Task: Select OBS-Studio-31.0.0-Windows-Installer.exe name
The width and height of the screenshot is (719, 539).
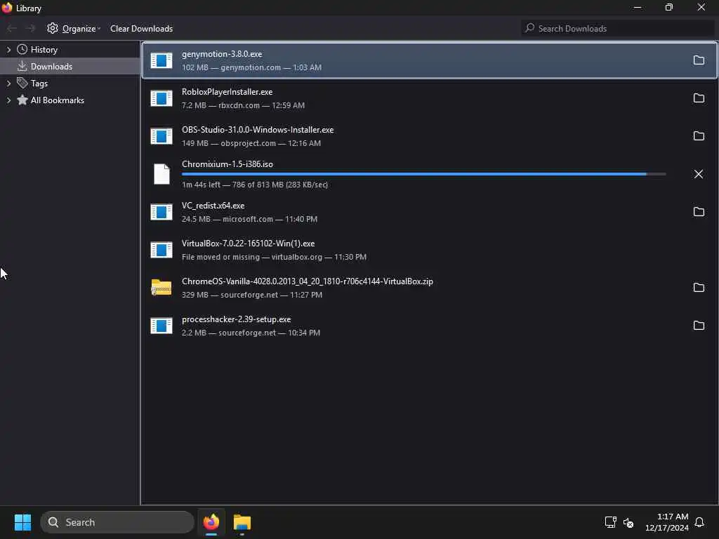Action: pyautogui.click(x=258, y=130)
